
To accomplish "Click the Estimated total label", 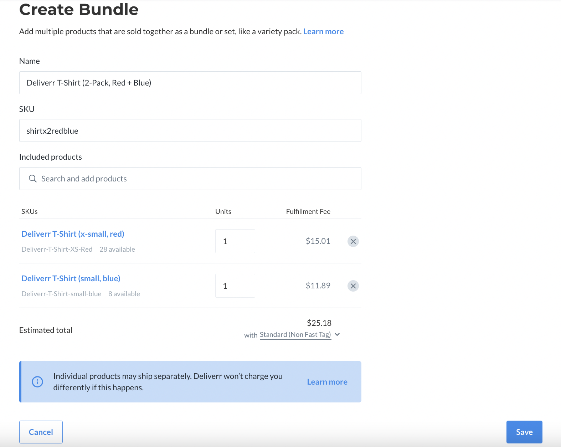I will coord(46,330).
